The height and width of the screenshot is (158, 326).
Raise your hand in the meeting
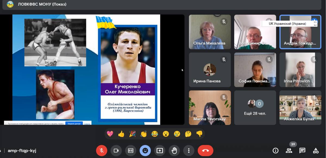174,150
